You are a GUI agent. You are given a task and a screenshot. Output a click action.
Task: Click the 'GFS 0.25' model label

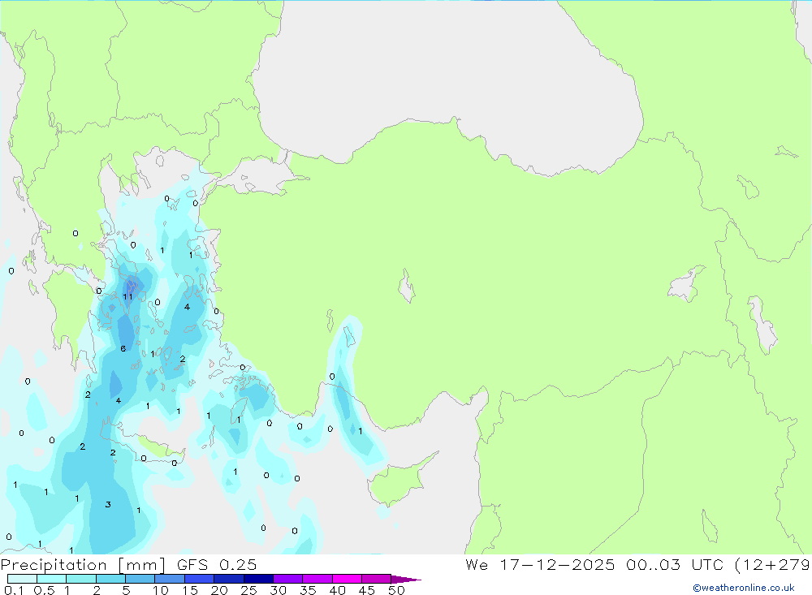click(x=217, y=564)
